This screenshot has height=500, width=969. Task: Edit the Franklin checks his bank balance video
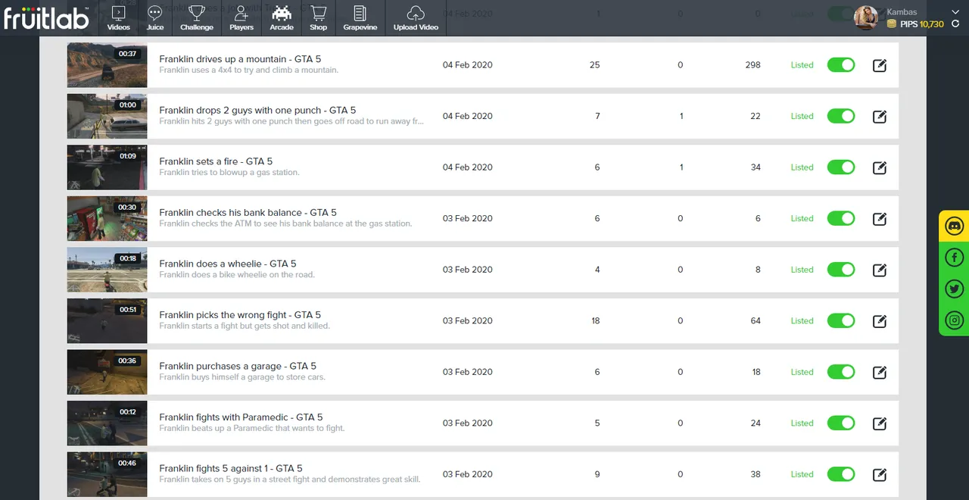[880, 218]
